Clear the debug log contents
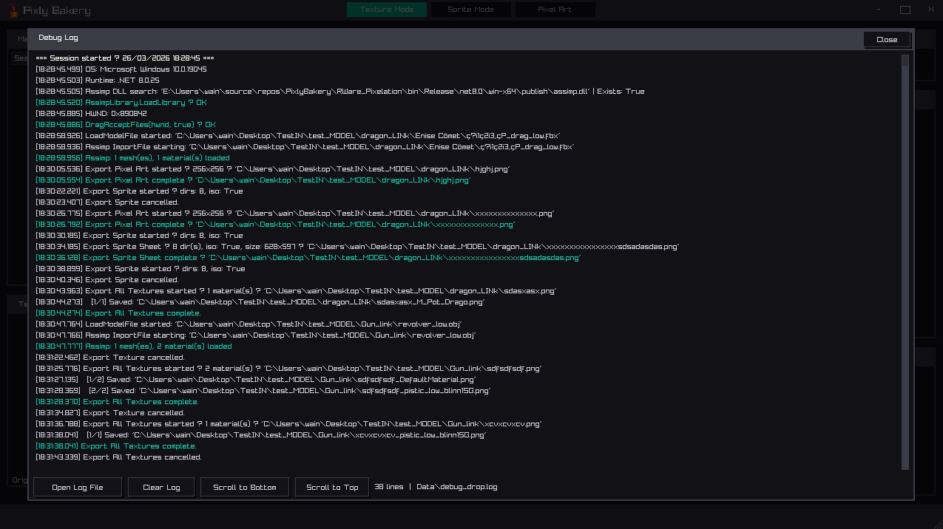The height and width of the screenshot is (529, 943). coord(161,488)
